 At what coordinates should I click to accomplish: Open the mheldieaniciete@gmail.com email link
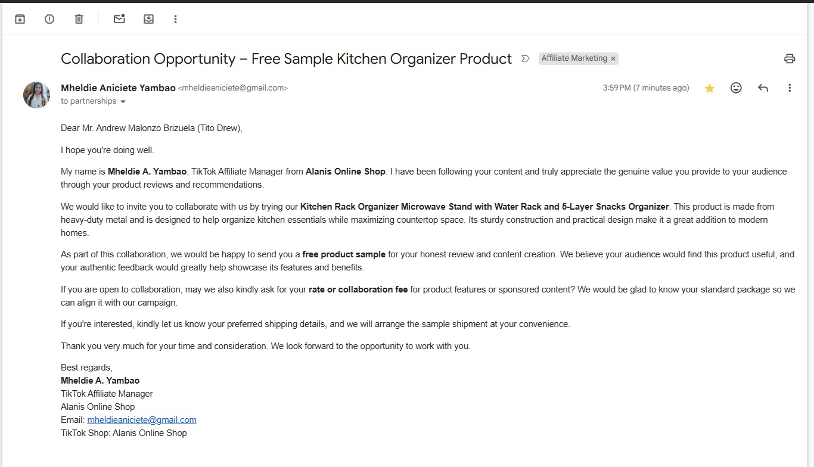pos(142,420)
